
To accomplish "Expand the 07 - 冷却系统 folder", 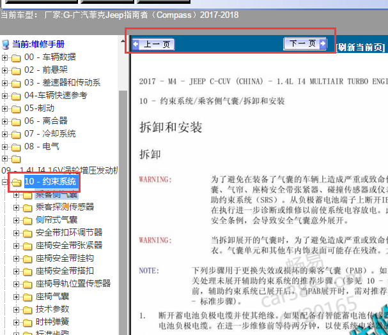I will tap(4, 134).
